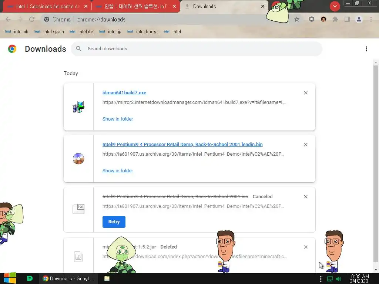This screenshot has width=379, height=284.
Task: Click the idman641build7.exe installer file icon
Action: click(78, 107)
